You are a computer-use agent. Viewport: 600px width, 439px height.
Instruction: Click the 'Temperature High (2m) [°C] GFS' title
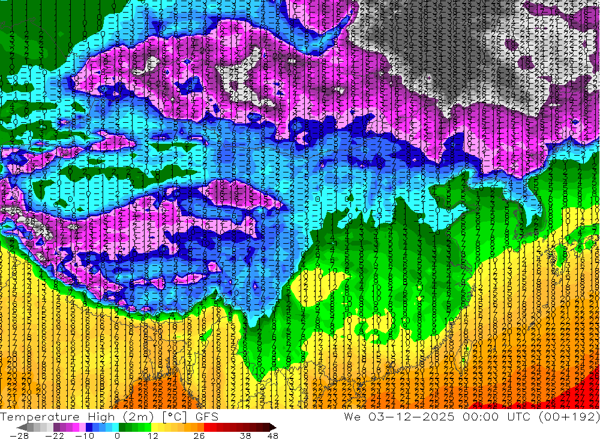coord(109,416)
